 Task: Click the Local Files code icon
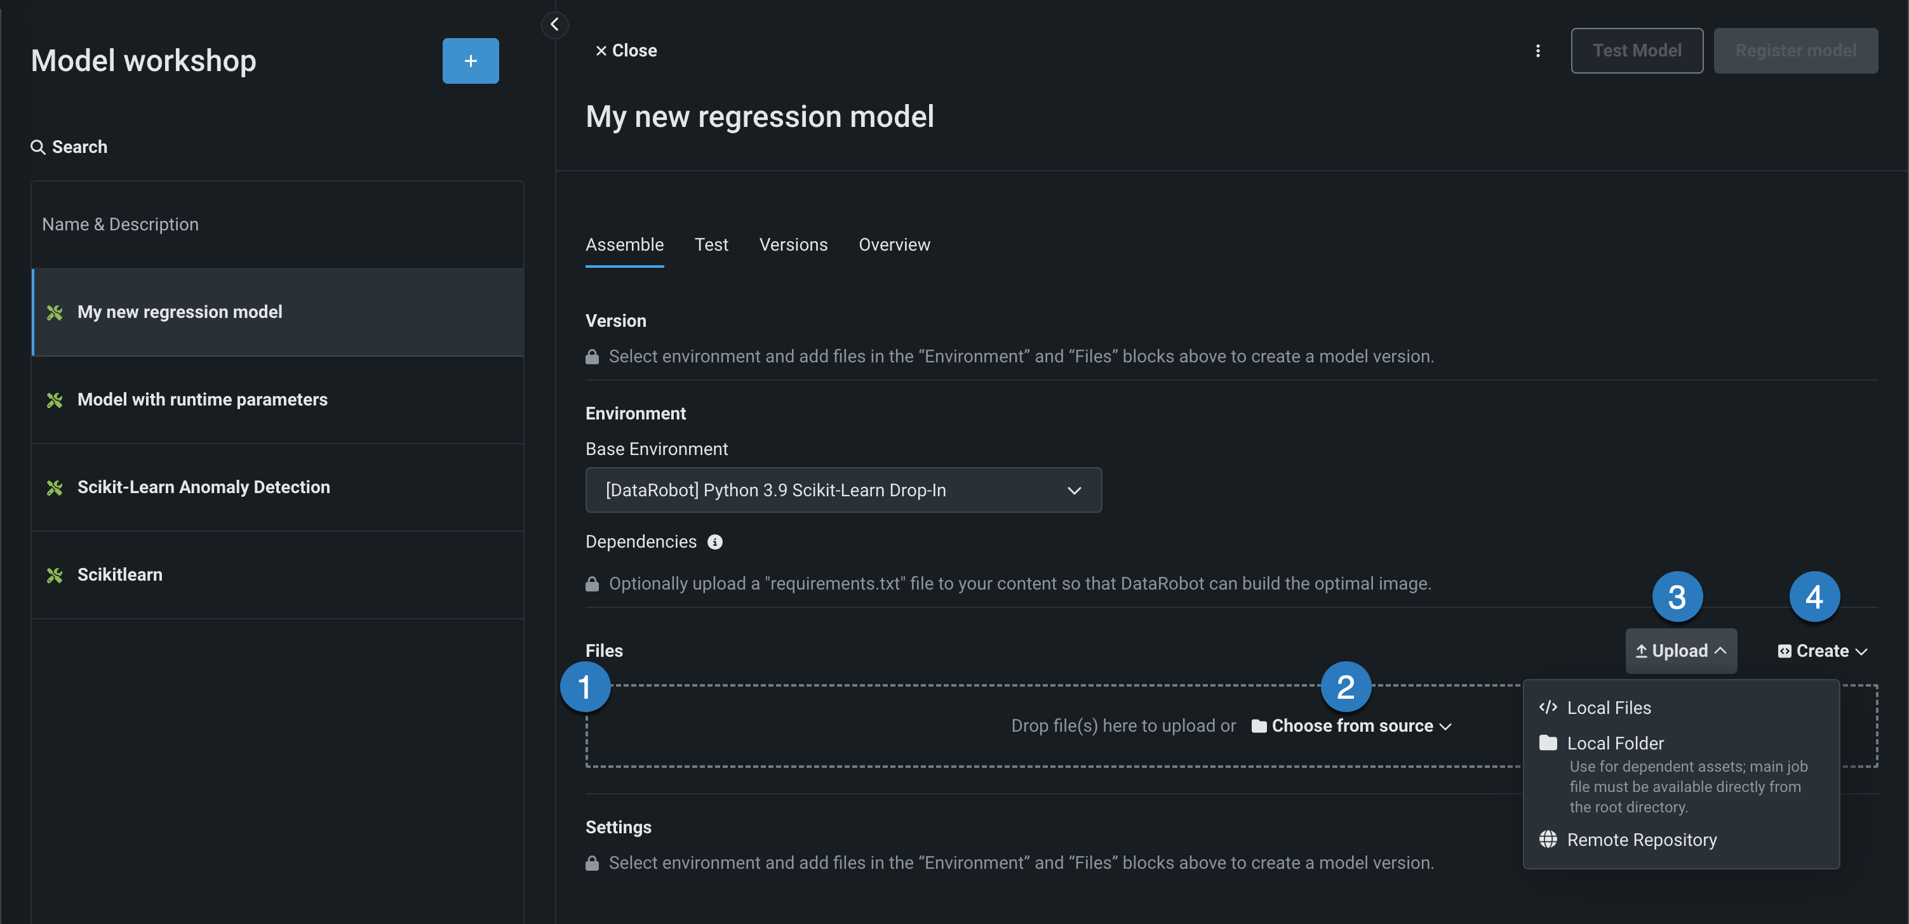tap(1548, 707)
